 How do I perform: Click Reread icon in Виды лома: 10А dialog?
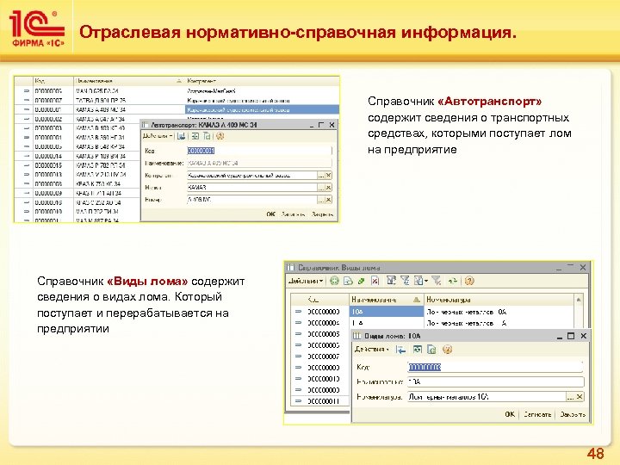417,350
